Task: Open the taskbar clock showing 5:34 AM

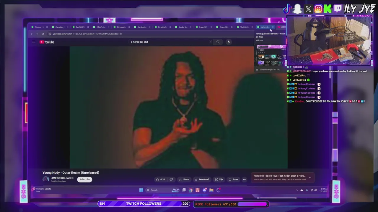Action: 324,190
